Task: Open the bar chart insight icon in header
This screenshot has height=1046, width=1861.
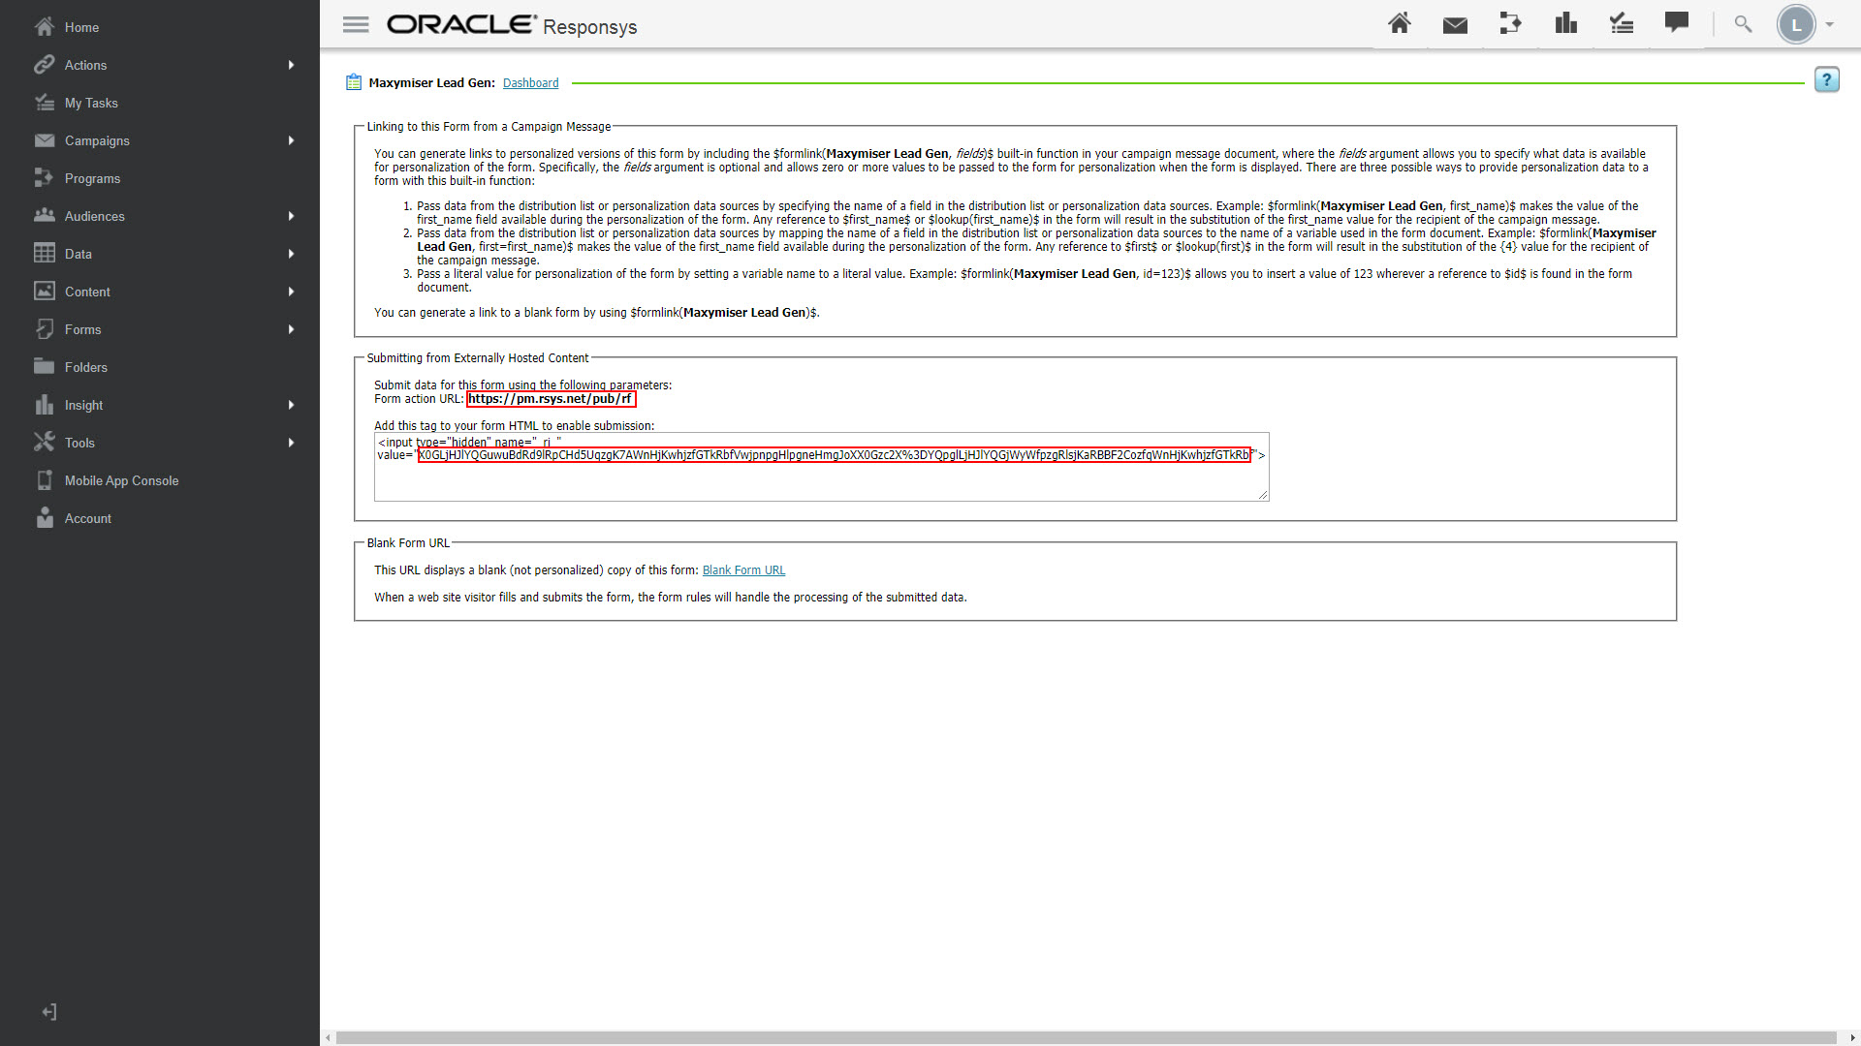Action: coord(1565,24)
